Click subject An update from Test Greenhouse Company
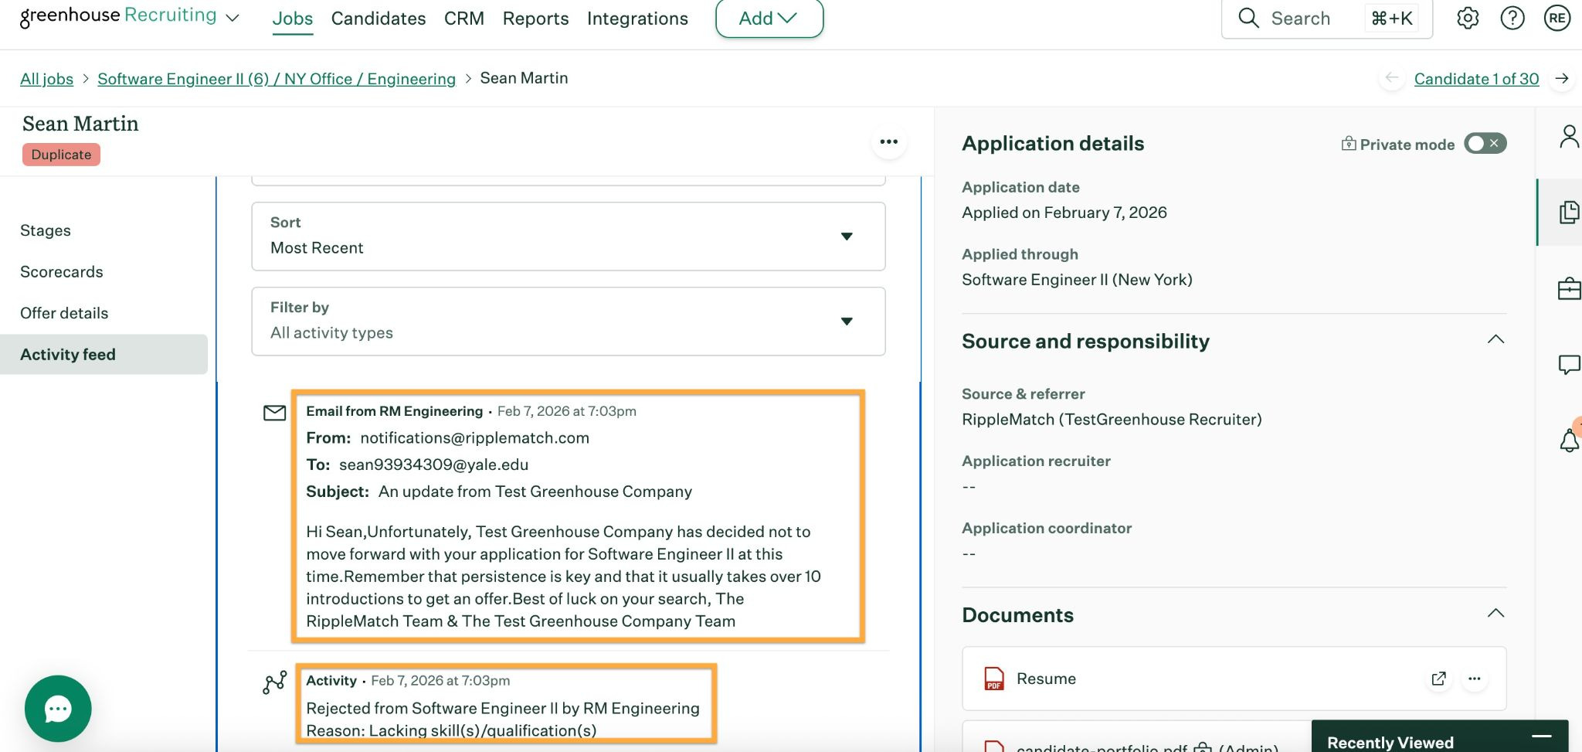Viewport: 1582px width, 752px height. pos(535,492)
